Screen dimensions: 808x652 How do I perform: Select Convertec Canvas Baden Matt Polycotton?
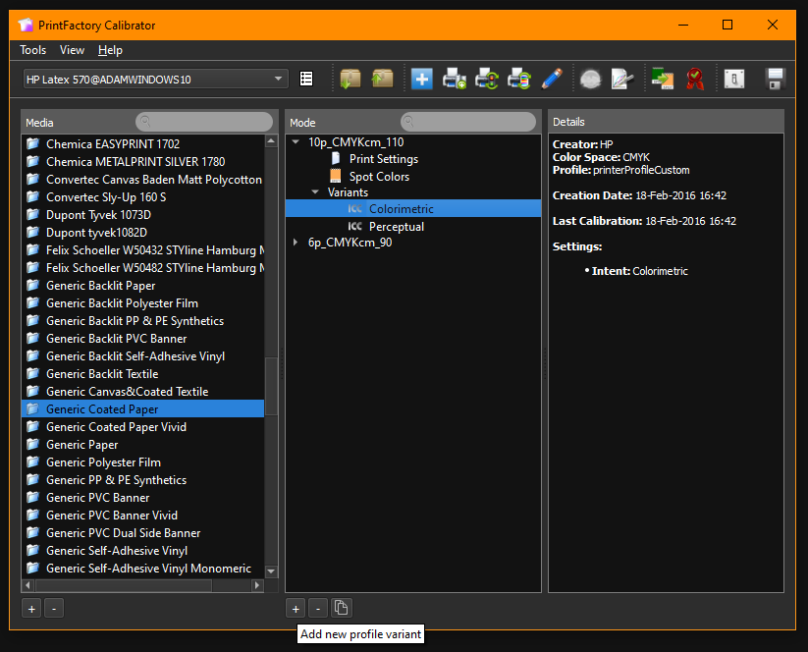pos(142,180)
